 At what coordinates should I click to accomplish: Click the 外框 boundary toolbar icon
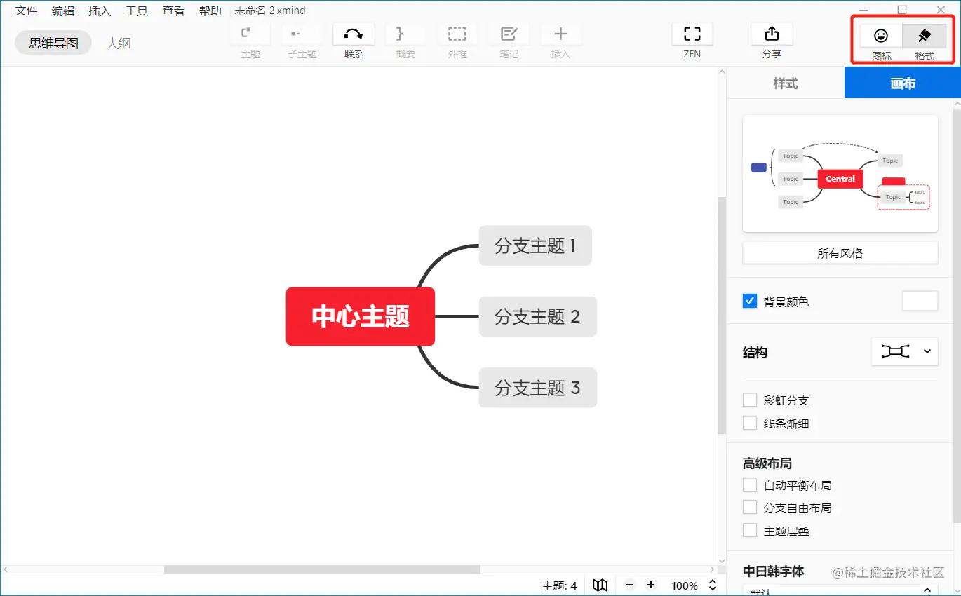(x=457, y=34)
